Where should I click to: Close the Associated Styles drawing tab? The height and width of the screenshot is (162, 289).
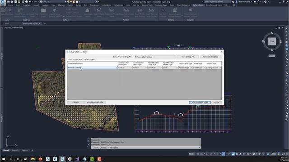pos(39,23)
